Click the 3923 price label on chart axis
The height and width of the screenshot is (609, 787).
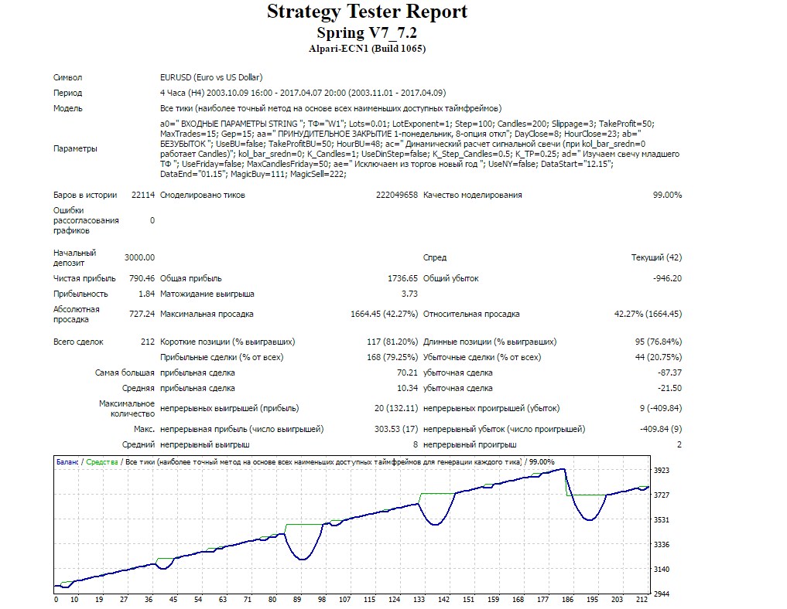662,470
